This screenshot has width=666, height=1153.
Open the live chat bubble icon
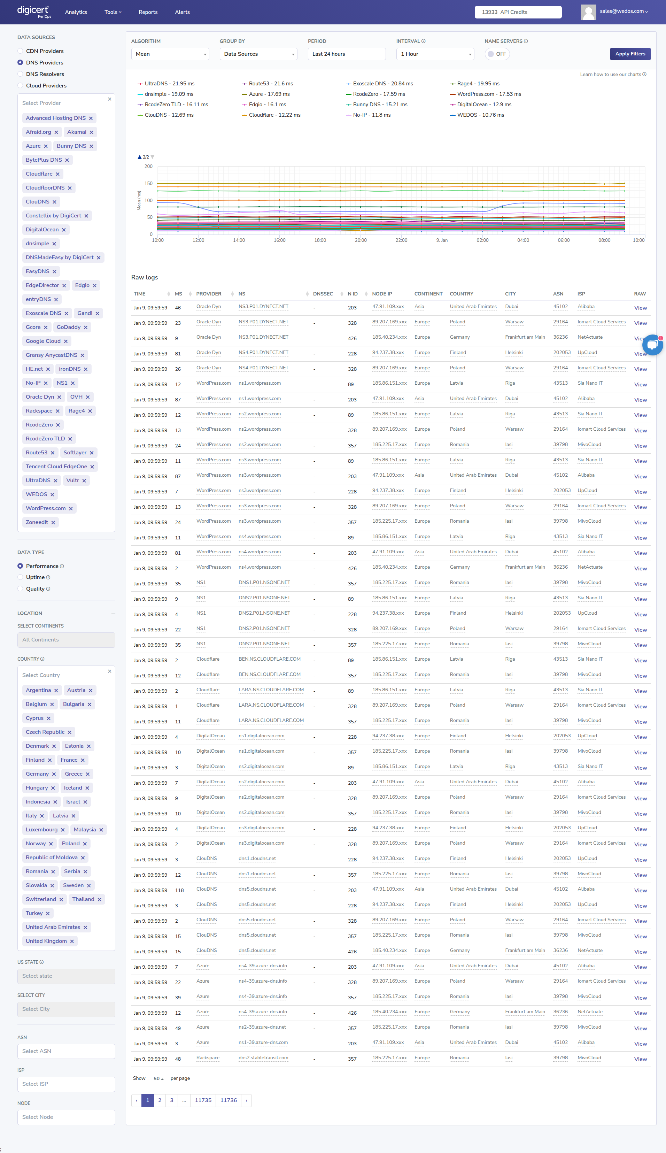(x=652, y=345)
